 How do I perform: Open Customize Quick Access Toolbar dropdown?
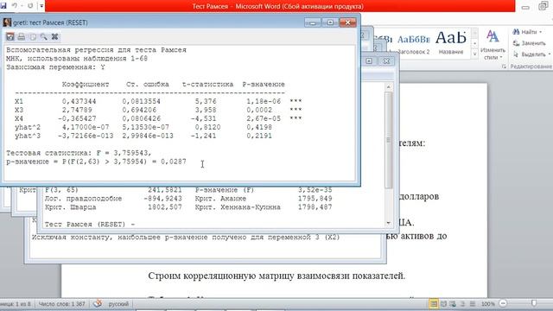41,6
